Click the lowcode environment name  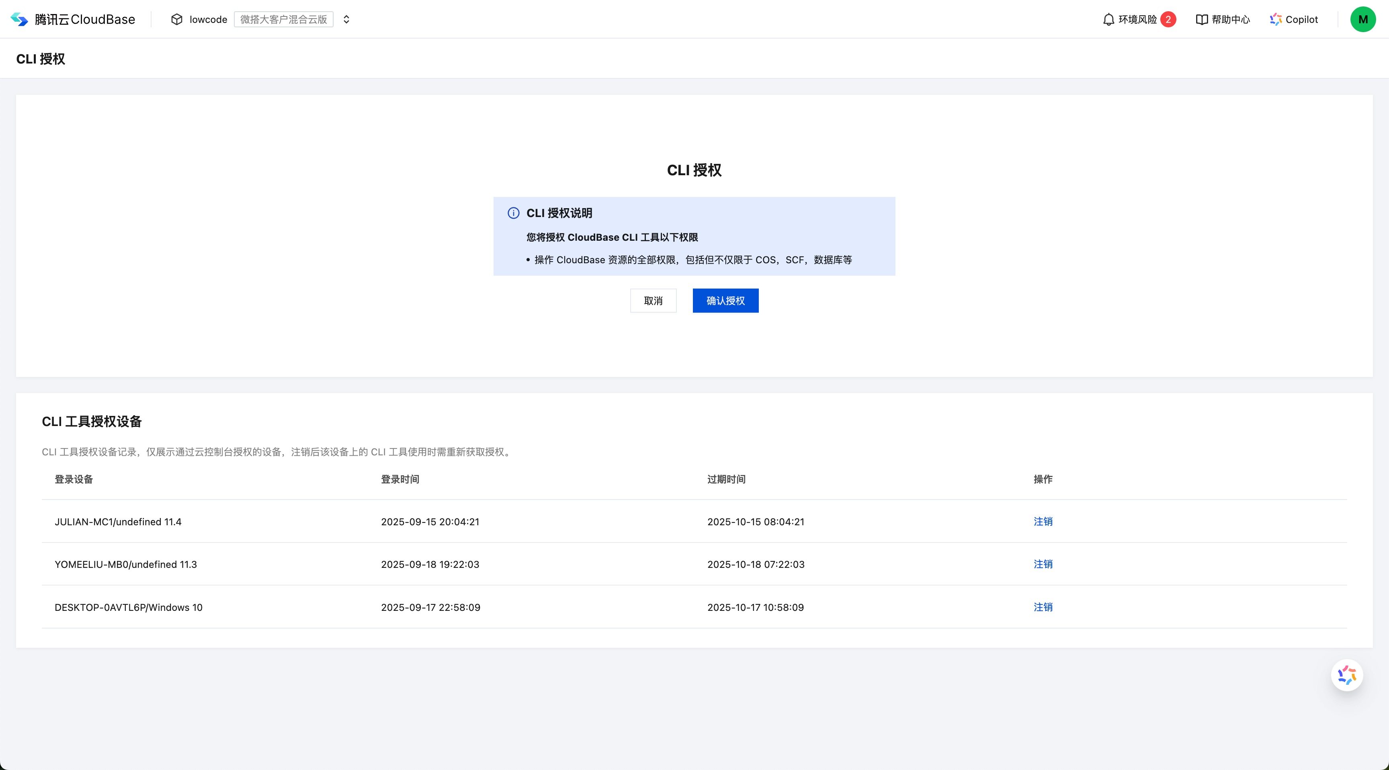(208, 19)
